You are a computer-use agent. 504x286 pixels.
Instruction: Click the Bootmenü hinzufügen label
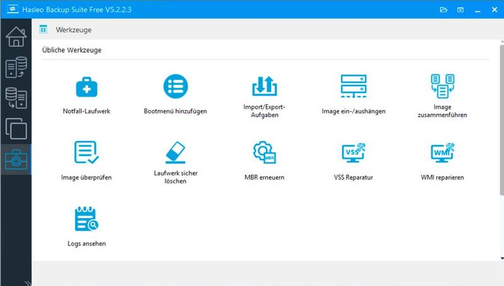[175, 111]
